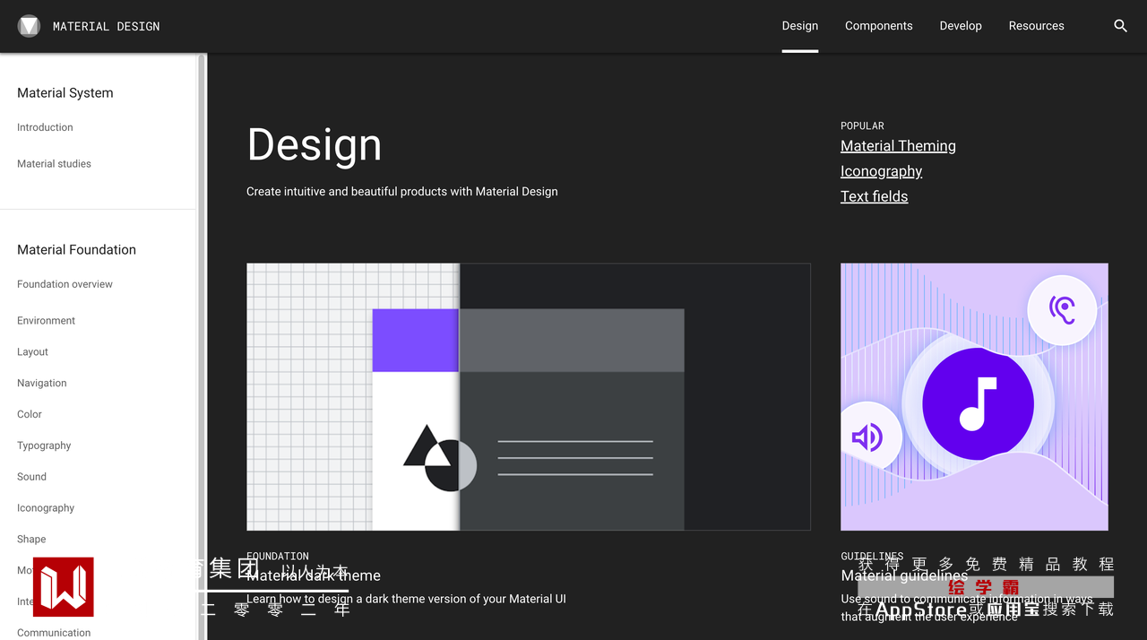Open the Components tab
Screen dimensions: 1147x640
click(x=878, y=26)
